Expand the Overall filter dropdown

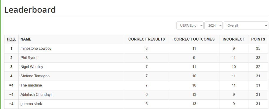pyautogui.click(x=246, y=26)
